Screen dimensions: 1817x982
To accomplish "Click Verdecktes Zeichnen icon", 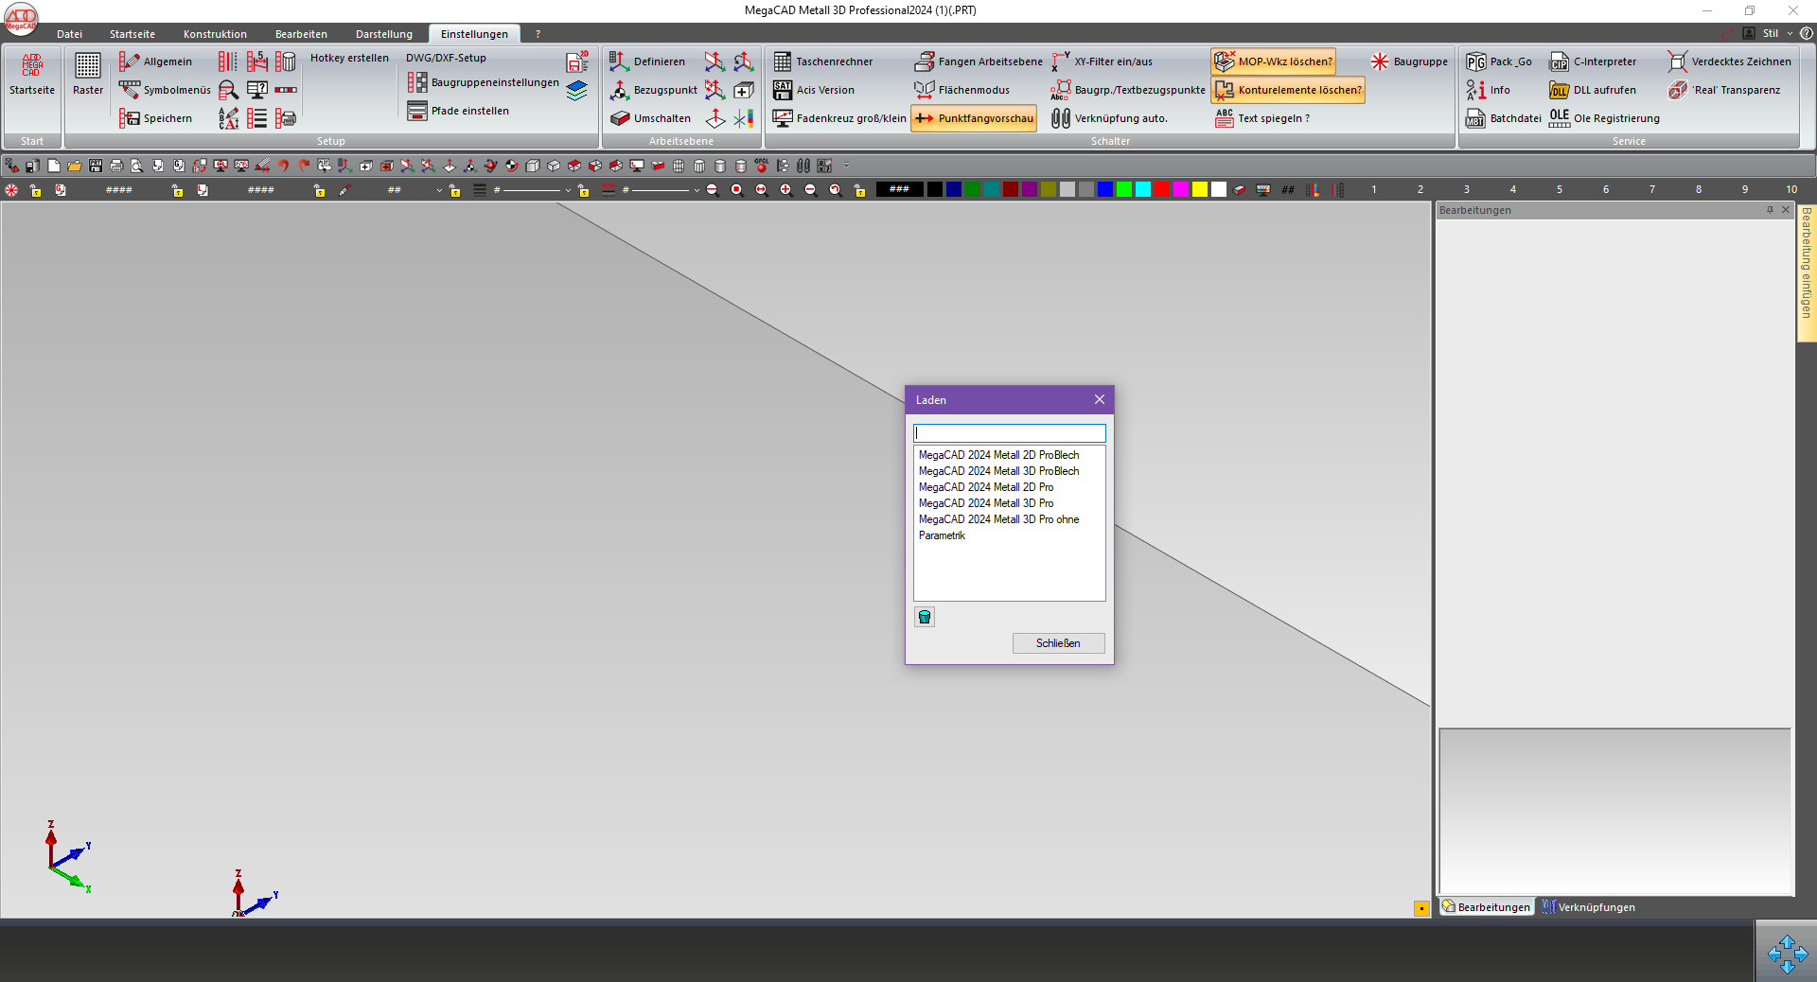I will tap(1677, 61).
